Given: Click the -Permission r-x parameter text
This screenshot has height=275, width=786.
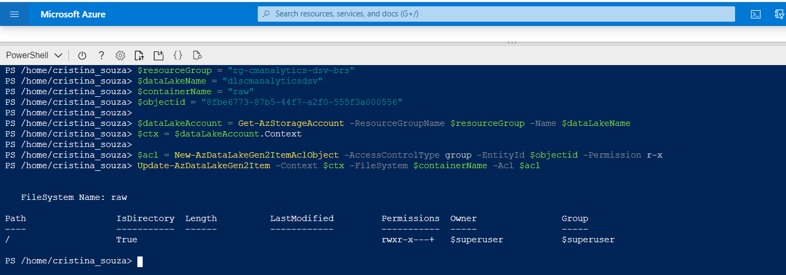Looking at the screenshot, I should click(x=623, y=155).
